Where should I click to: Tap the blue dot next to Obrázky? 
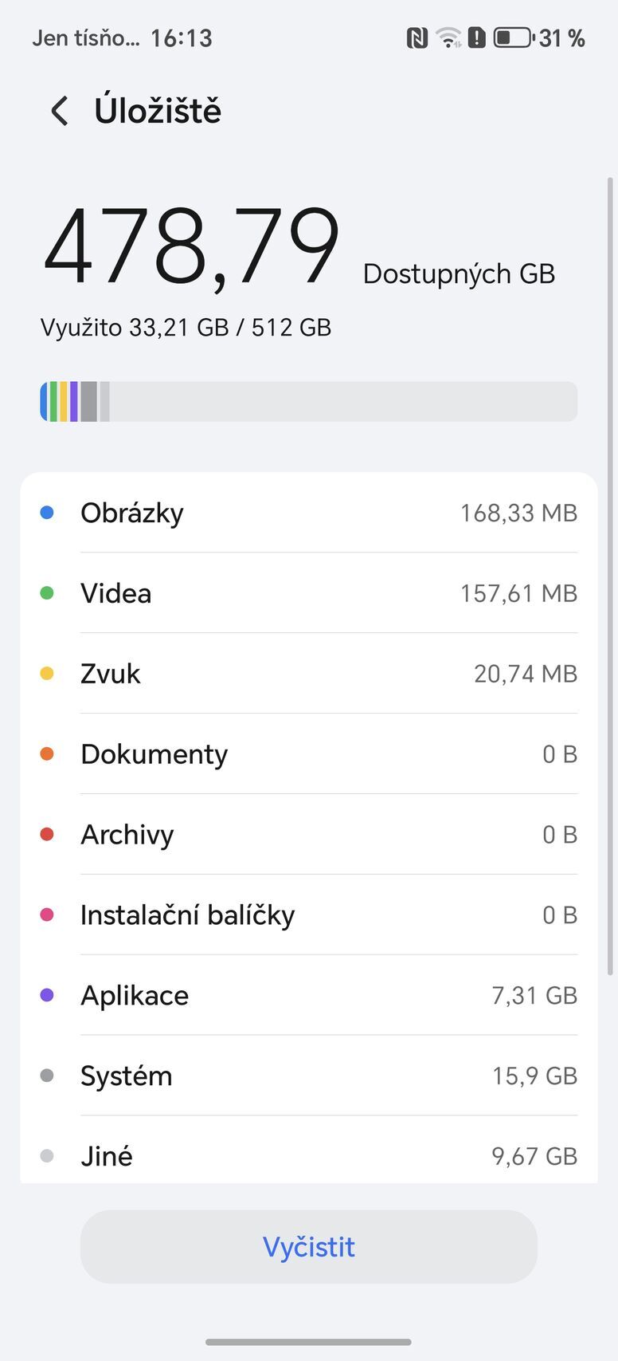pos(47,513)
